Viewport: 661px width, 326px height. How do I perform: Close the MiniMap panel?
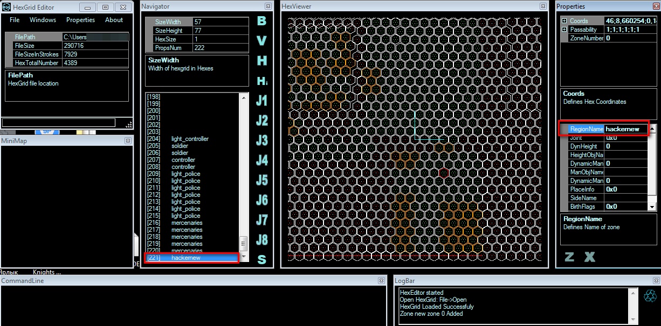click(128, 141)
